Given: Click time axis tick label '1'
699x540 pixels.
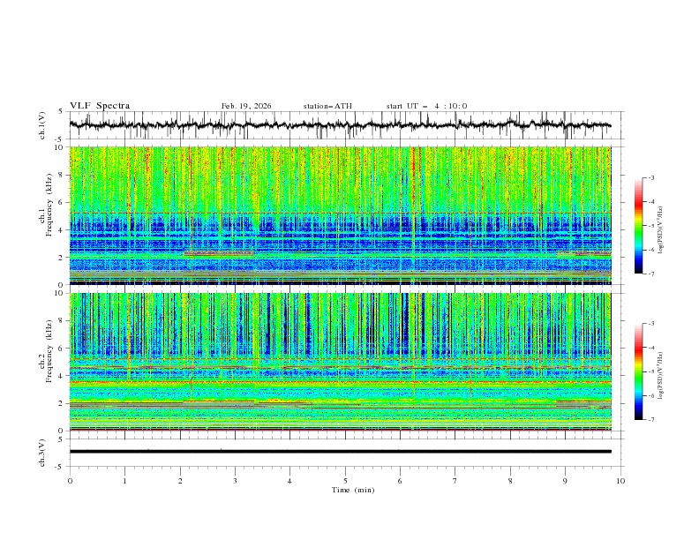Looking at the screenshot, I should click(124, 481).
